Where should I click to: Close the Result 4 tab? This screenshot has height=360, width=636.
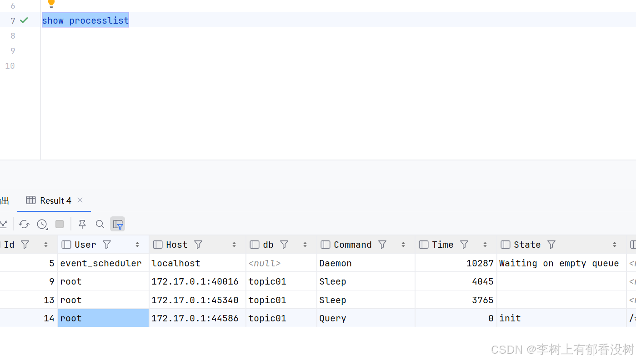(x=80, y=200)
